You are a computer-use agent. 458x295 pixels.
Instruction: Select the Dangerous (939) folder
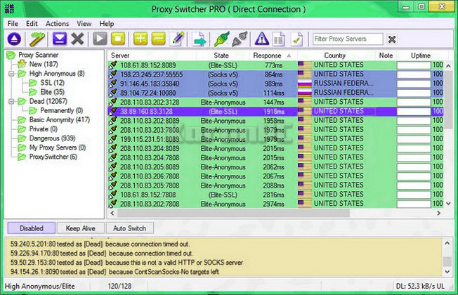click(52, 138)
